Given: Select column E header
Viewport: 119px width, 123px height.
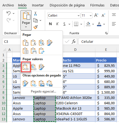Looking at the screenshot, I should (106, 50).
